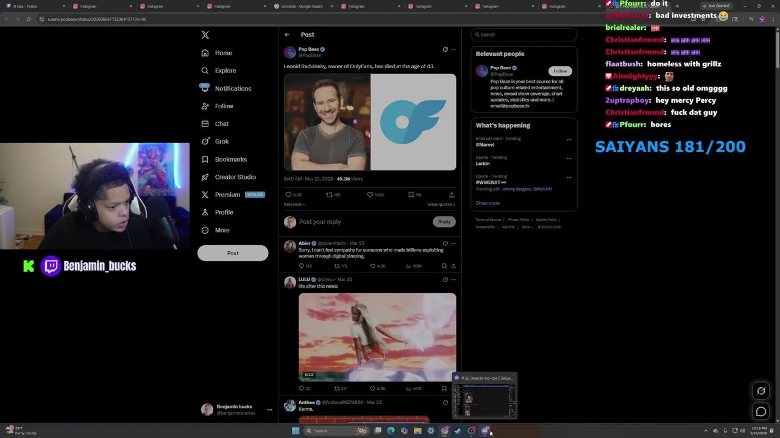Open Pop Base's avatar on the main post
The image size is (780, 438).
point(290,52)
